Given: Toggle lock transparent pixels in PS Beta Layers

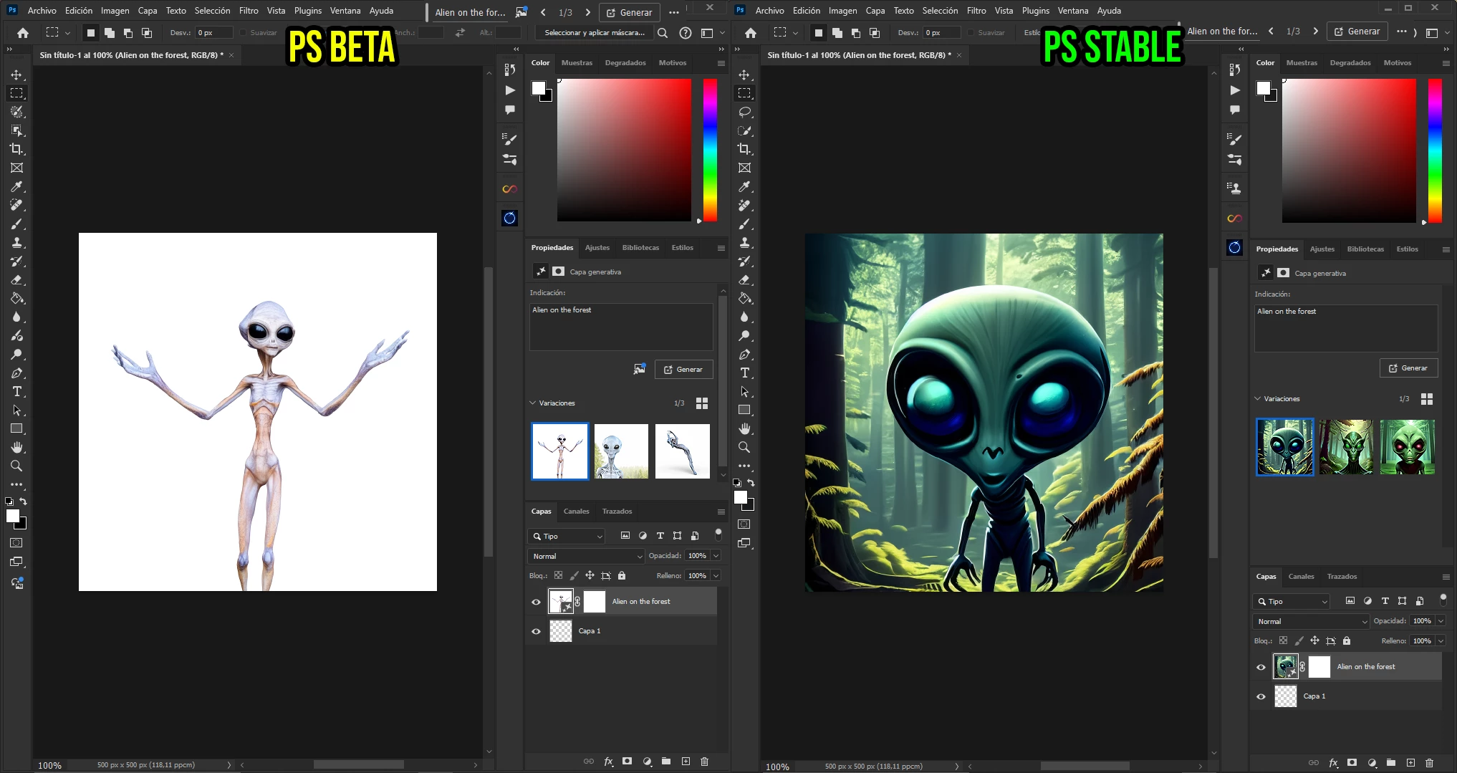Looking at the screenshot, I should tap(558, 575).
